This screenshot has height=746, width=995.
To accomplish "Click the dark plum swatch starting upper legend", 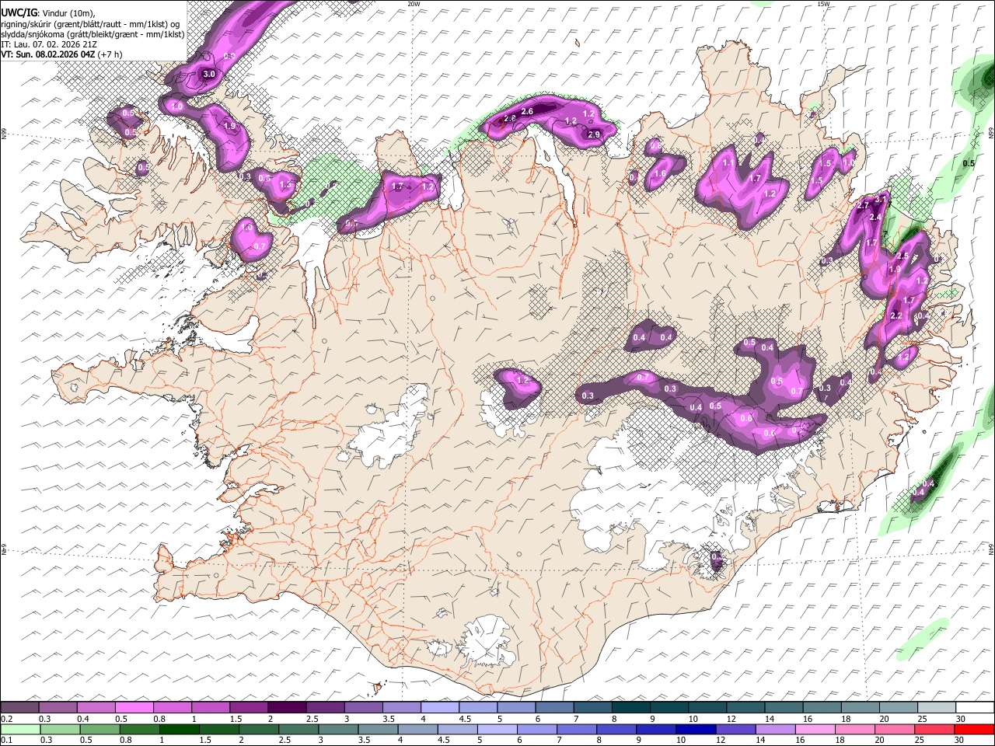I will [19, 708].
